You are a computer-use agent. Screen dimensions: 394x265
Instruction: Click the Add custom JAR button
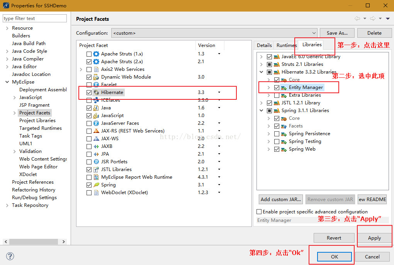pos(280,200)
